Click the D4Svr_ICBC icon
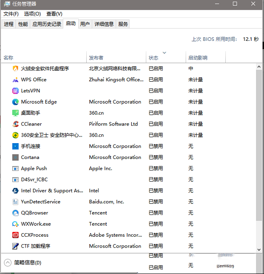The image size is (264, 274). tap(15, 180)
